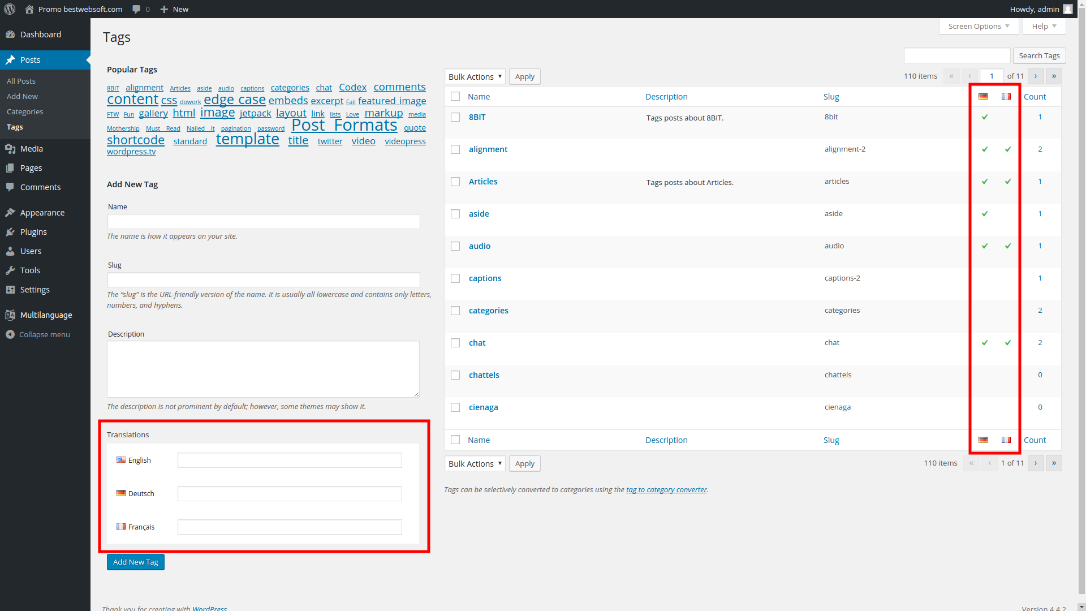This screenshot has height=611, width=1086.
Task: Check the 8BIT tag checkbox
Action: tap(455, 117)
